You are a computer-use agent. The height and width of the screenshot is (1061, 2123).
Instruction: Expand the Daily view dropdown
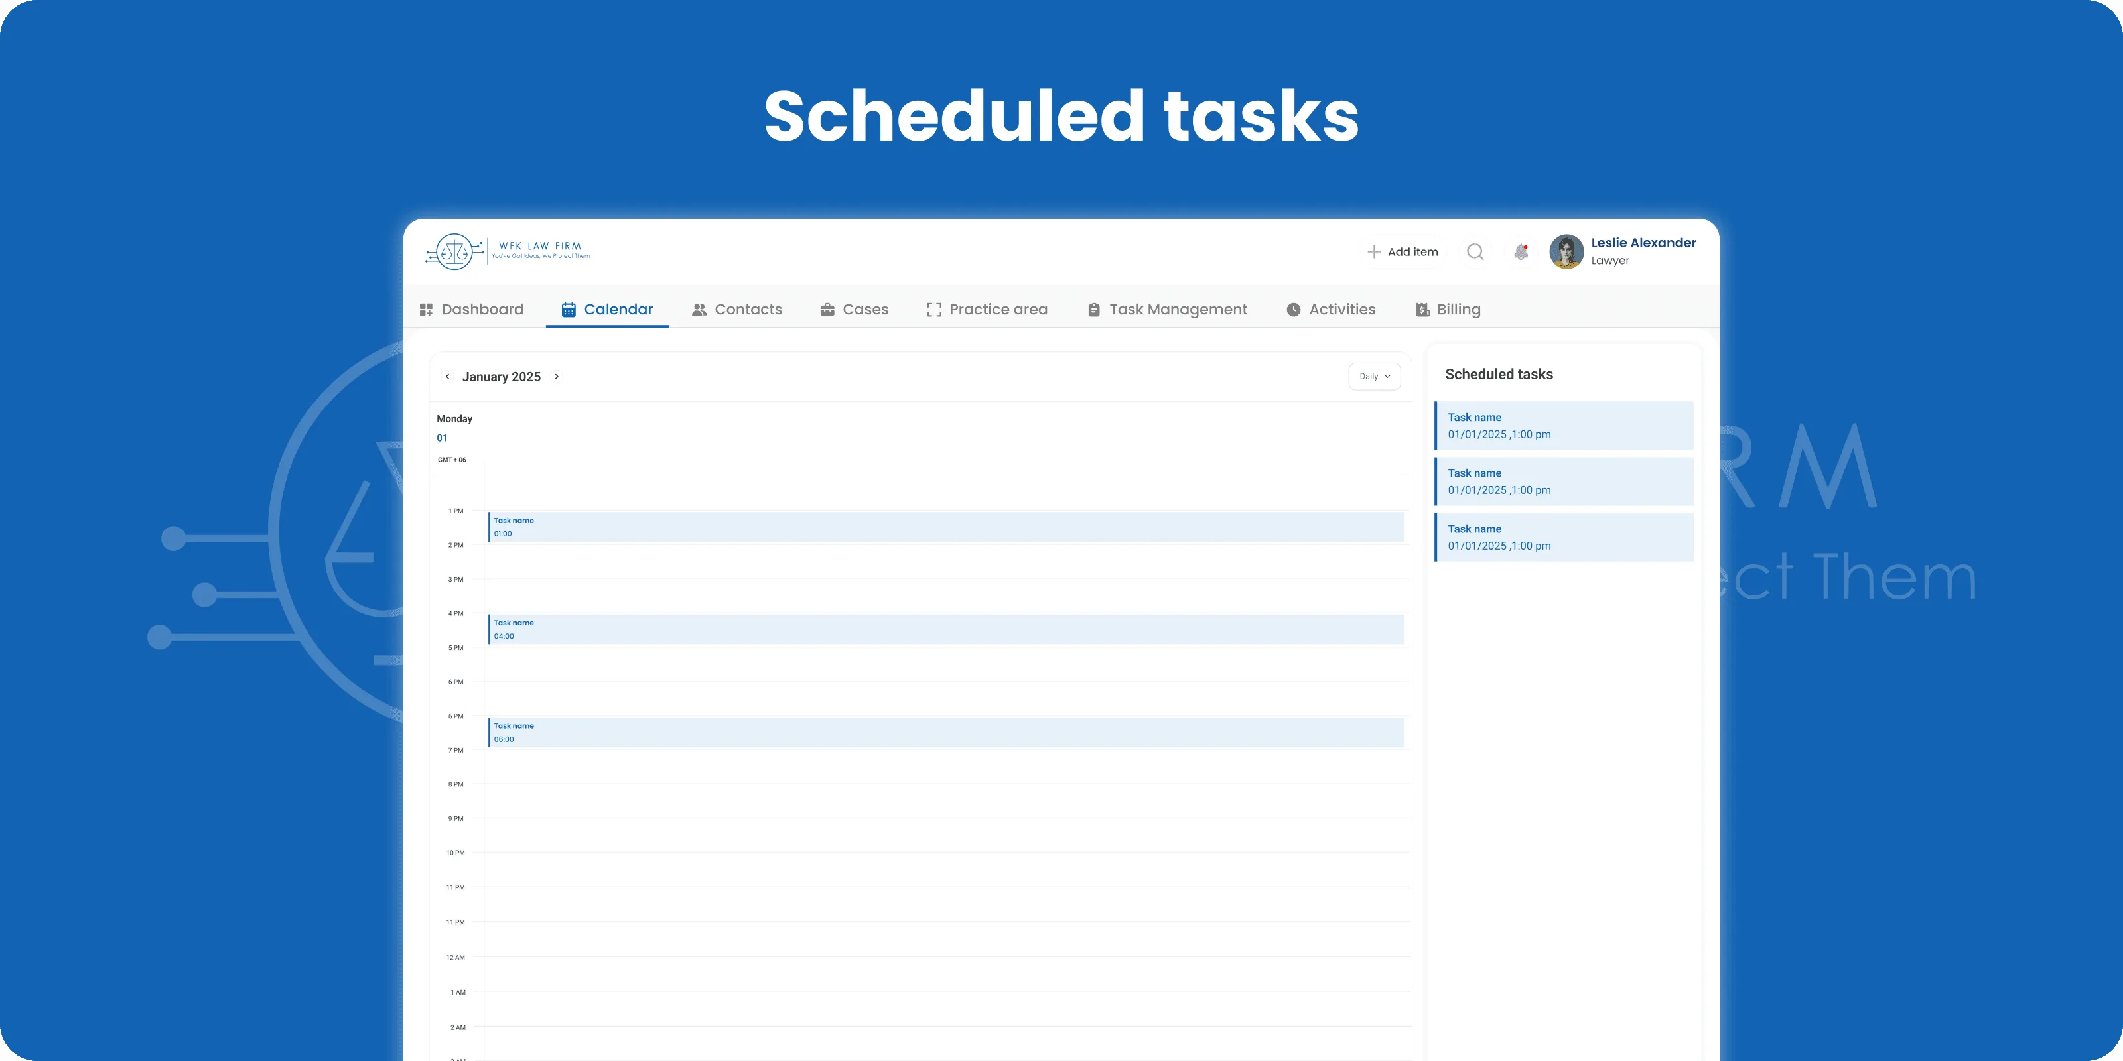1375,377
